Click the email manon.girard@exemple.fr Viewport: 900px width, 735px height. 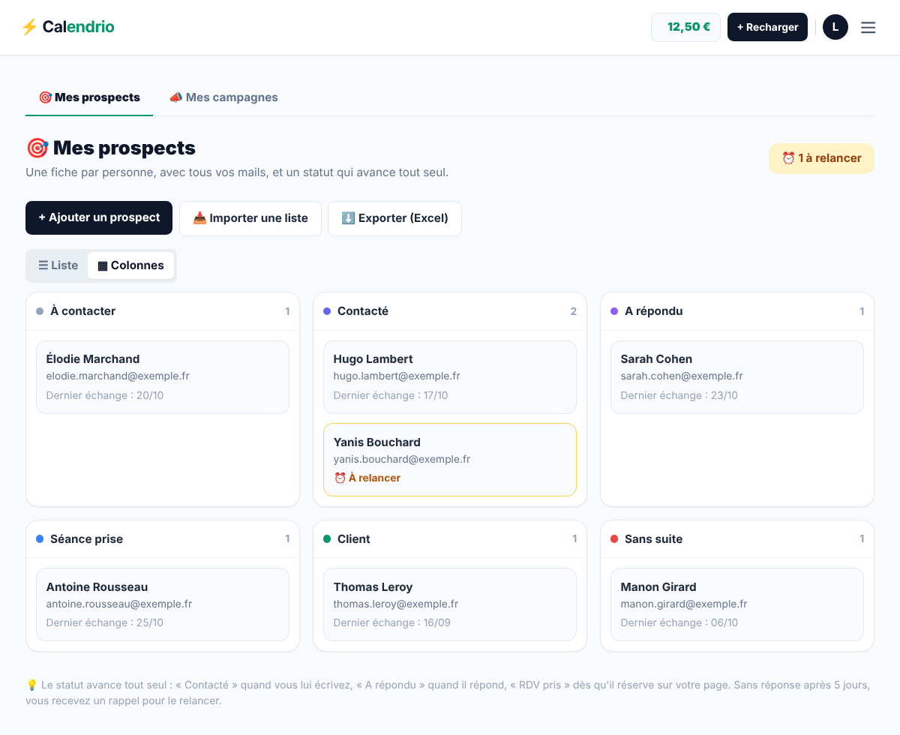pos(684,604)
